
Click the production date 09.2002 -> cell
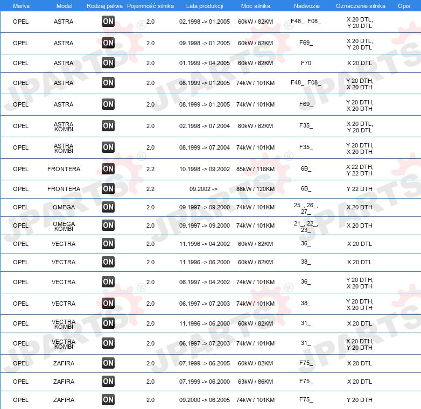click(x=204, y=189)
